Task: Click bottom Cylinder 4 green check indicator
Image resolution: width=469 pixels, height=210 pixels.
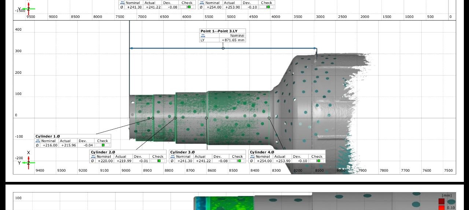Action: pos(318,161)
